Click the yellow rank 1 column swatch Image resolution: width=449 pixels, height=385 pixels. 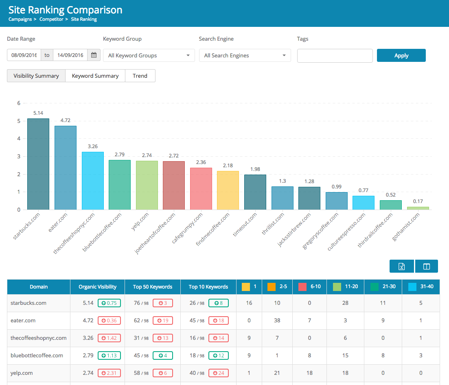tap(245, 287)
